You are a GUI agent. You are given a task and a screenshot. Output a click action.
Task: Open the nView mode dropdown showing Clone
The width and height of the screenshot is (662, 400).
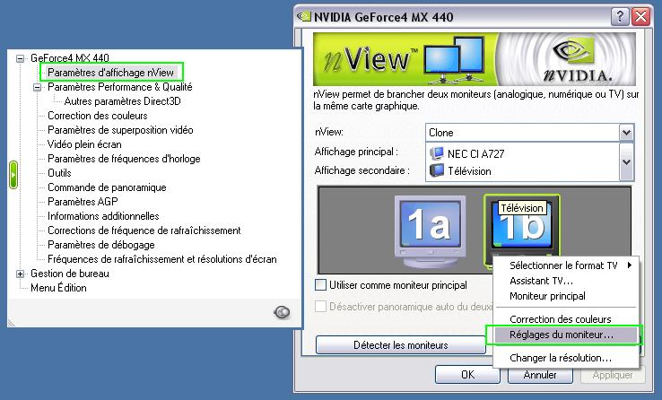coord(626,133)
